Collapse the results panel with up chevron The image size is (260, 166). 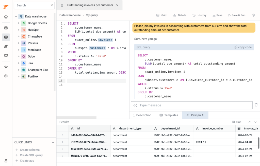[250, 122]
